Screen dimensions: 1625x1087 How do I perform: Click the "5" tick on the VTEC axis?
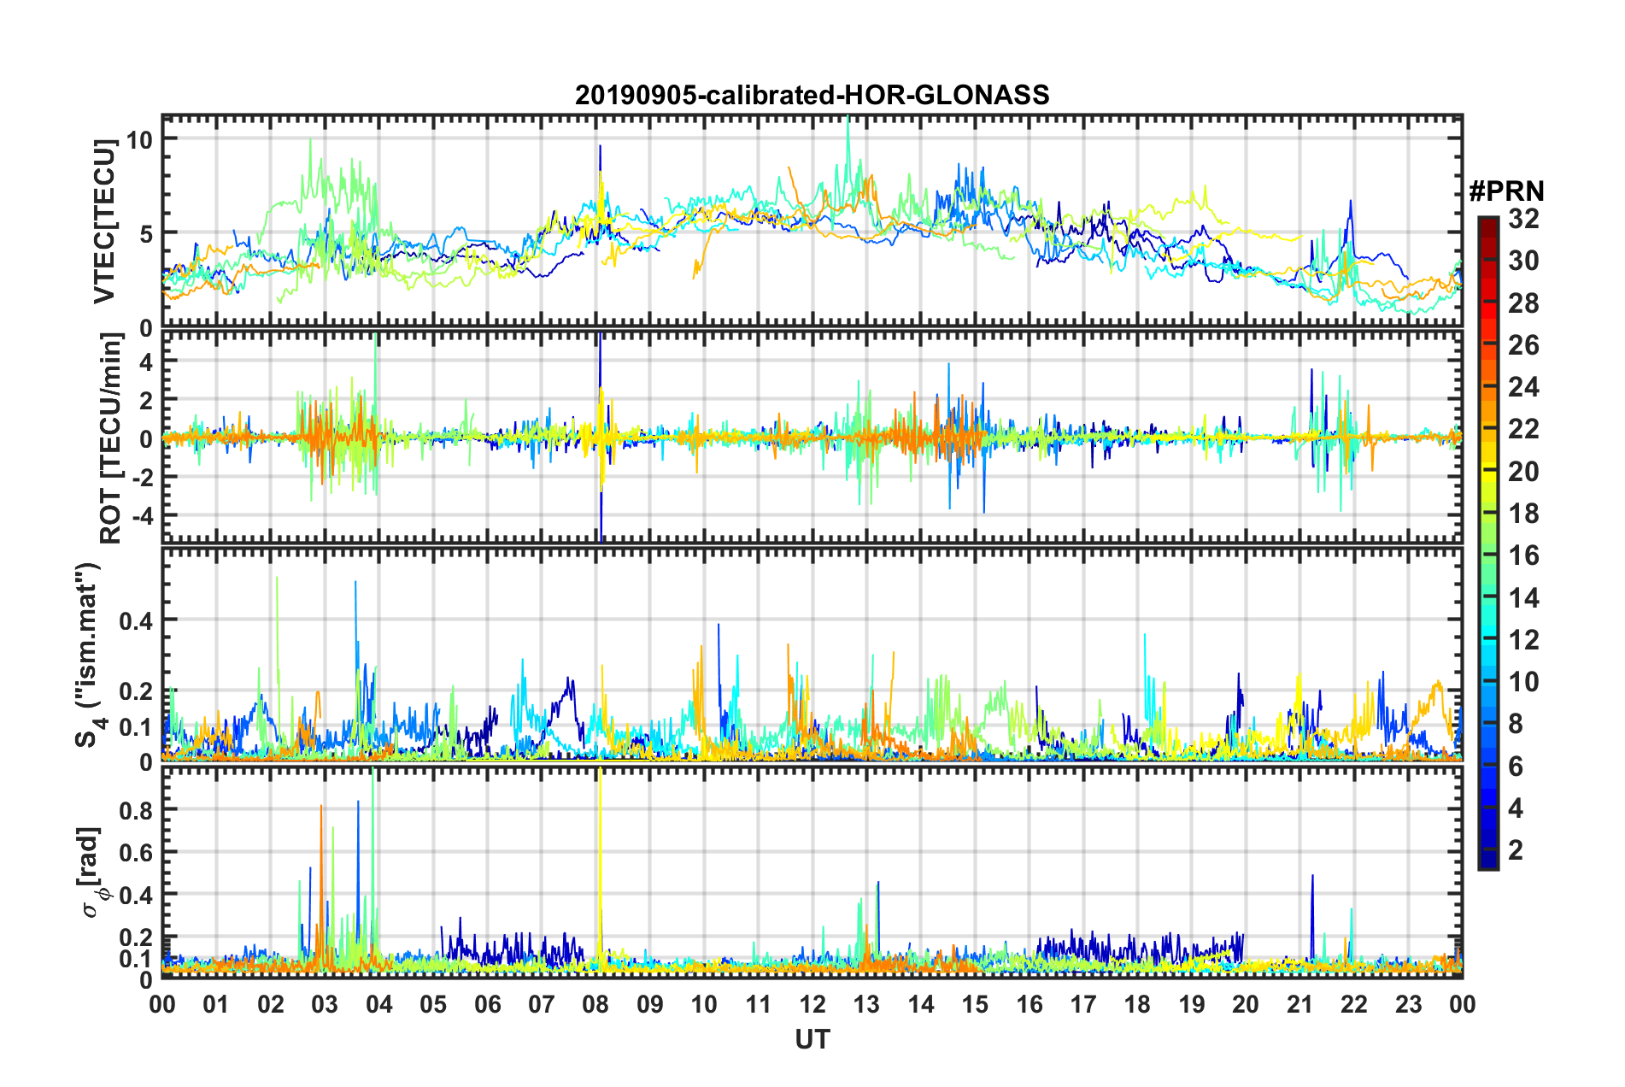coord(146,233)
